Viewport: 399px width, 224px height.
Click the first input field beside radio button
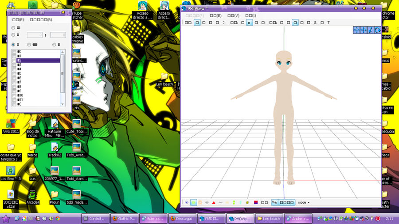[x=35, y=35]
